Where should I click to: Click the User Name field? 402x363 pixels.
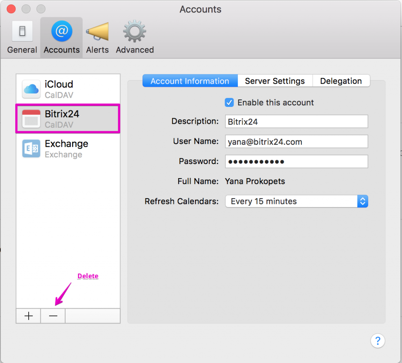pyautogui.click(x=296, y=142)
